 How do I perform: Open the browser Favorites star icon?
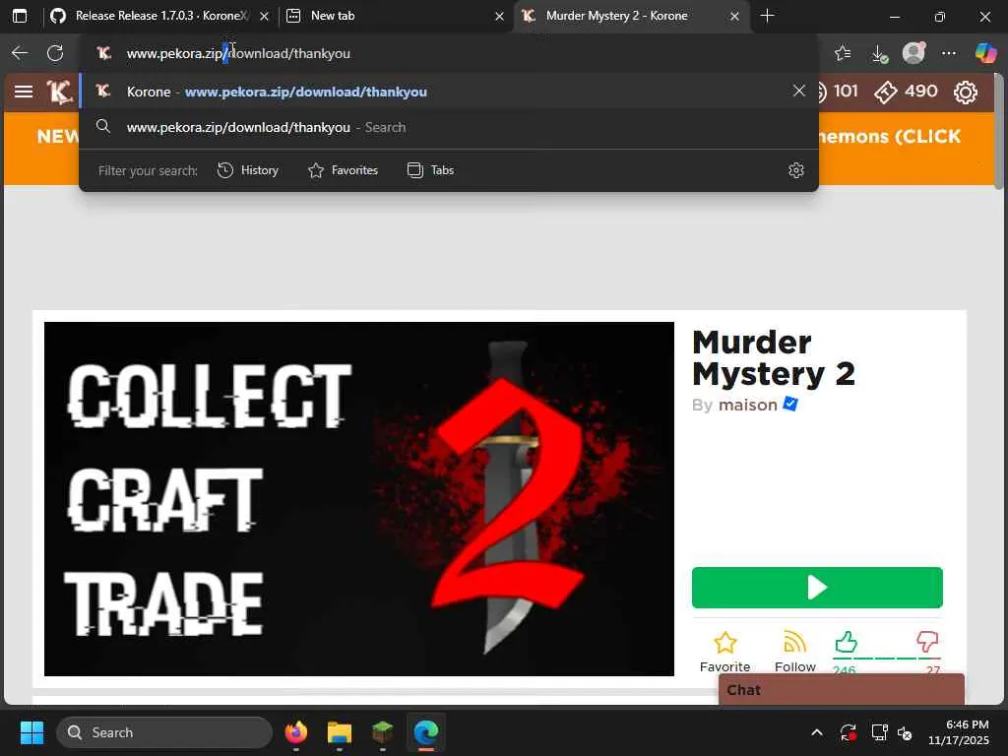[843, 53]
